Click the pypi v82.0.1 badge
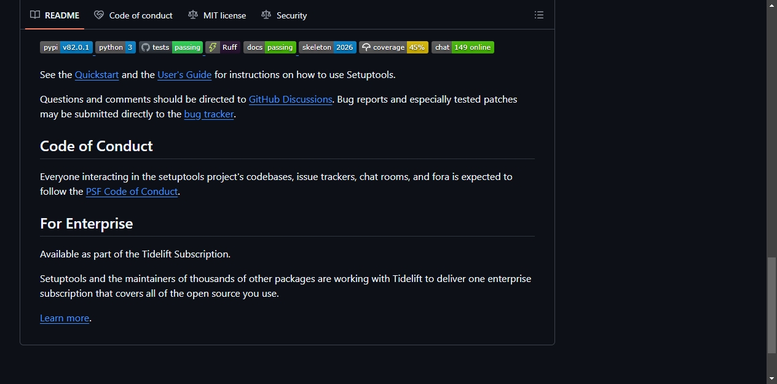 [66, 47]
